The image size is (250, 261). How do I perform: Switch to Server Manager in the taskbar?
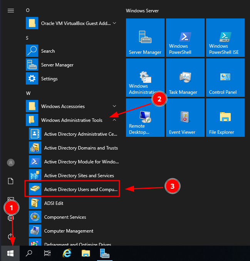104,253
